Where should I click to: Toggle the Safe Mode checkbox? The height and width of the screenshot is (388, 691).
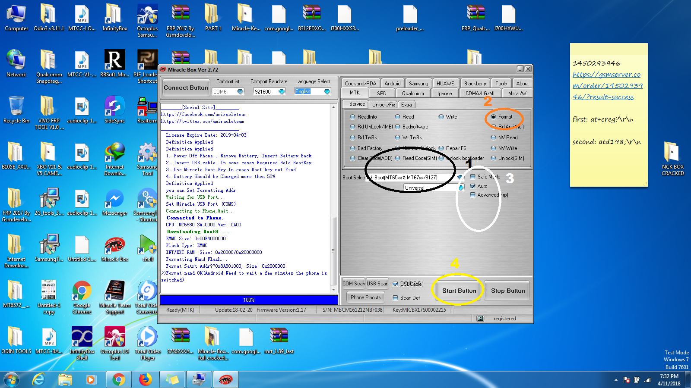[485, 177]
